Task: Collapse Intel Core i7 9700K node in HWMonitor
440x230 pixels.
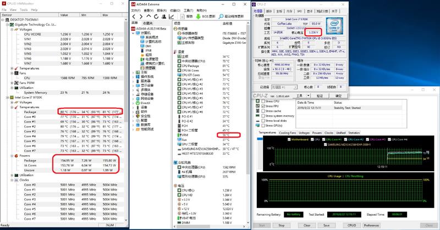Action: click(x=8, y=98)
